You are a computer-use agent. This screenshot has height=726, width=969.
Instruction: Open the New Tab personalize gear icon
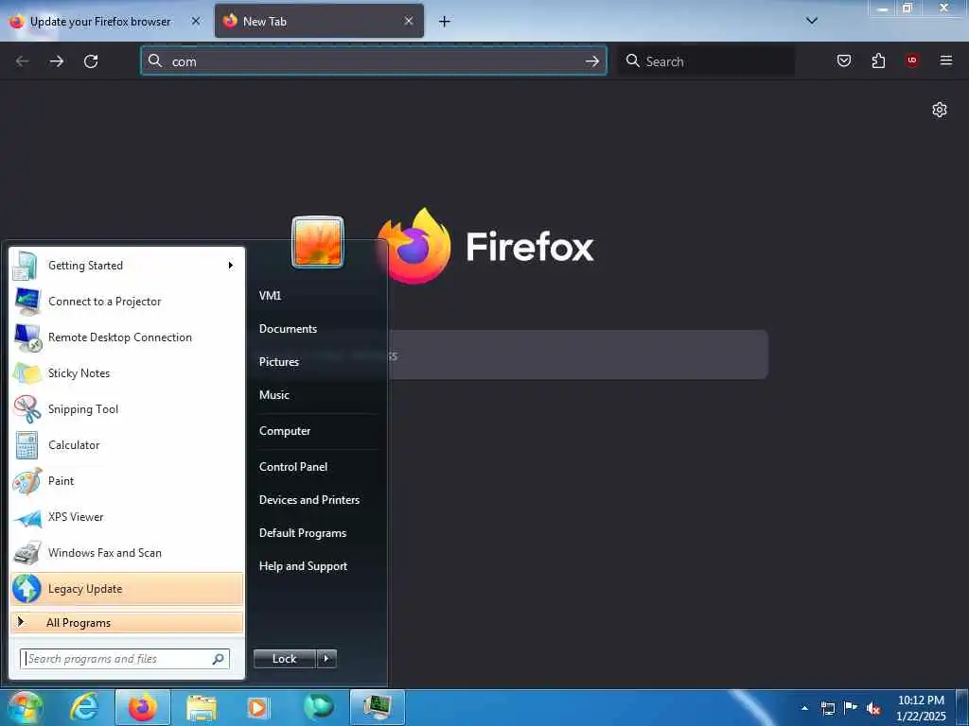pyautogui.click(x=940, y=110)
